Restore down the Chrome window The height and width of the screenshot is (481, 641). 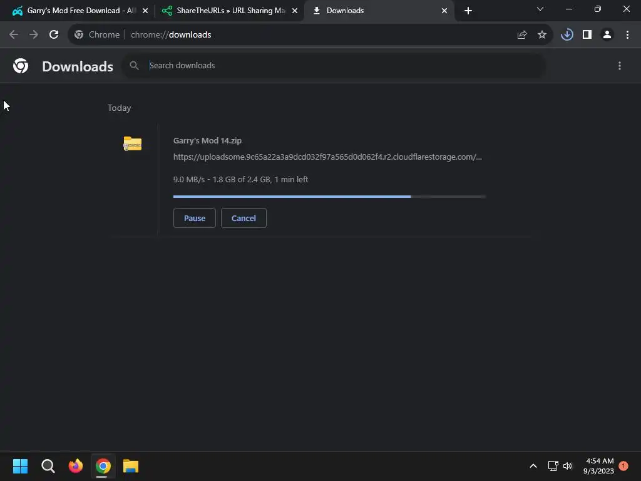(598, 9)
